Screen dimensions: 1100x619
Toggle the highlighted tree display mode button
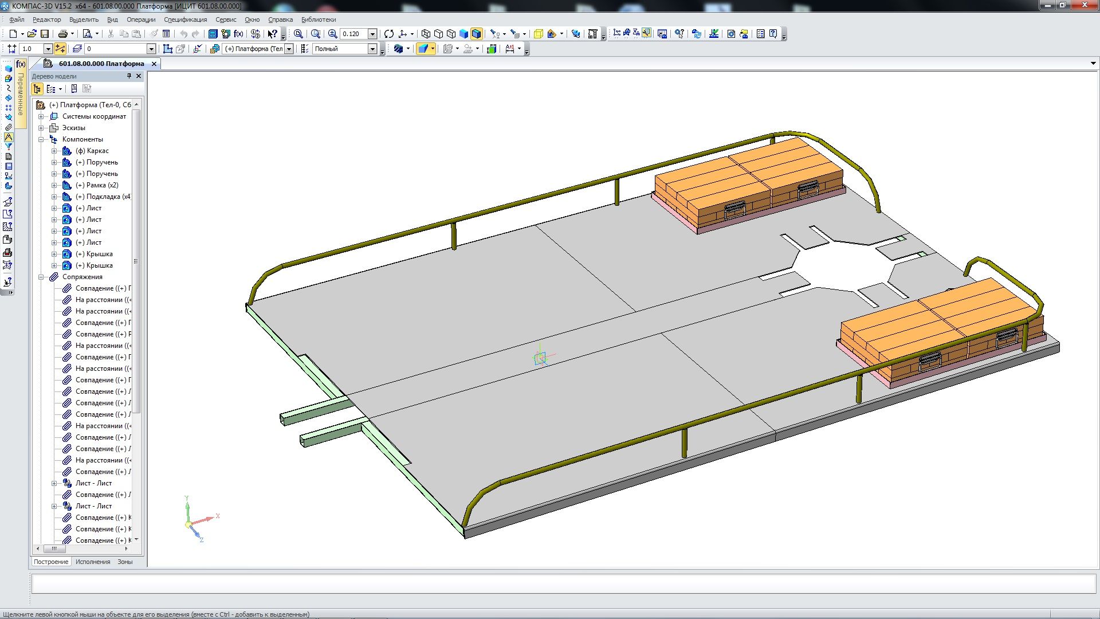click(37, 89)
